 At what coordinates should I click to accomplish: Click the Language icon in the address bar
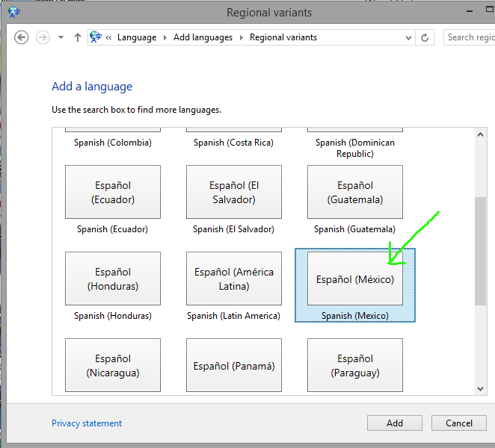(96, 37)
